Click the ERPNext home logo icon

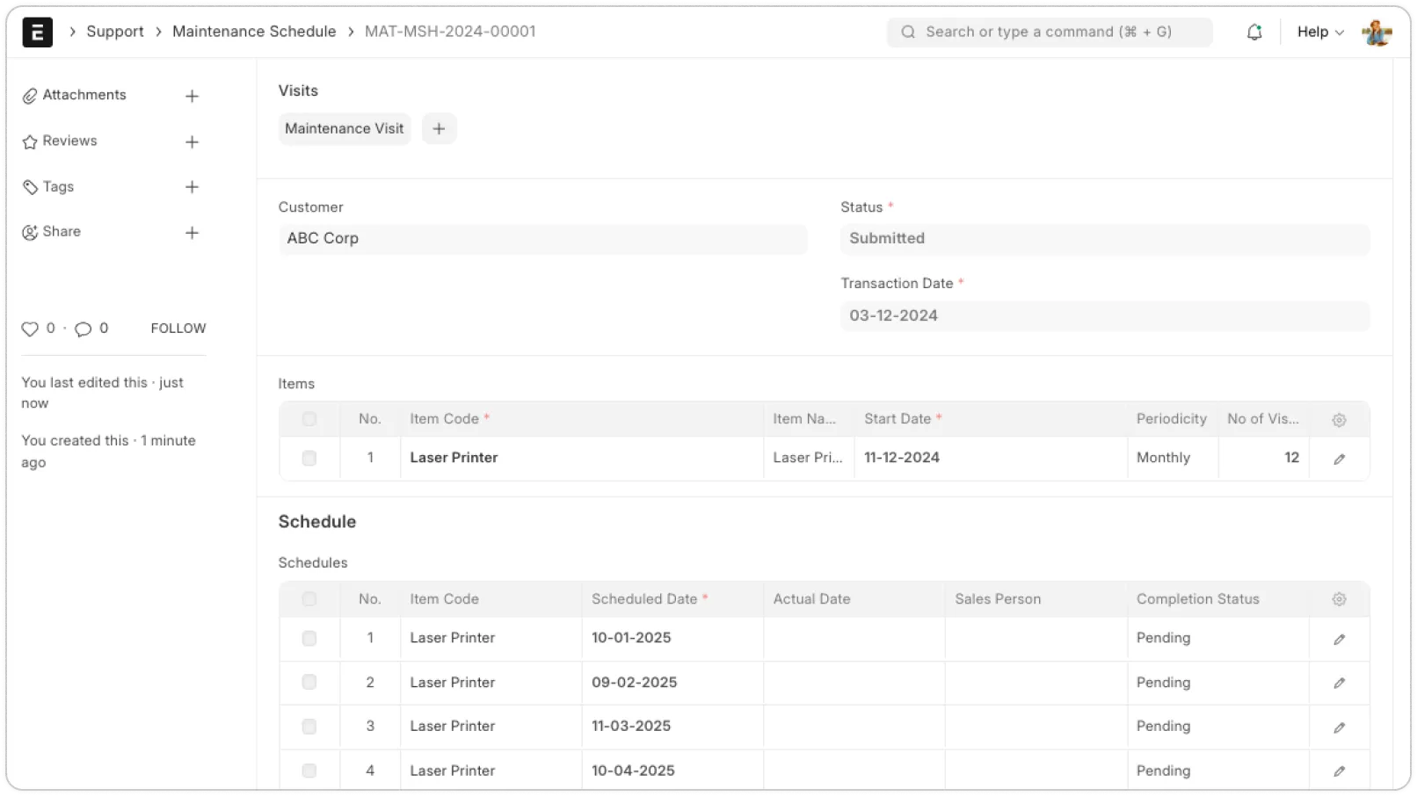tap(37, 33)
